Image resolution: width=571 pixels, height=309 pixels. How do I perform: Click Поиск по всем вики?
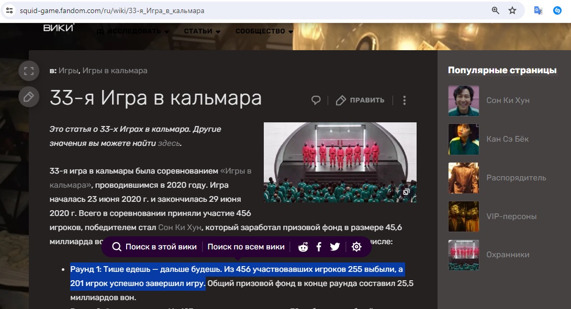(x=246, y=247)
